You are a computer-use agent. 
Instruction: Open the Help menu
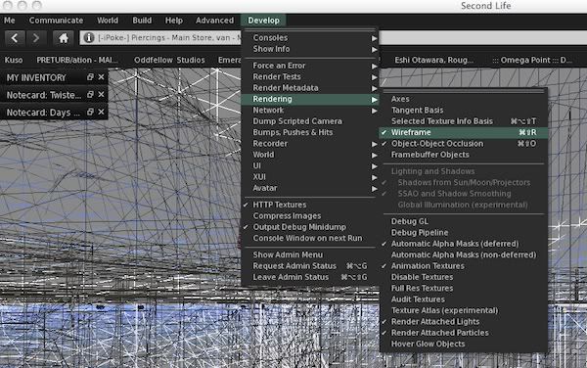174,21
